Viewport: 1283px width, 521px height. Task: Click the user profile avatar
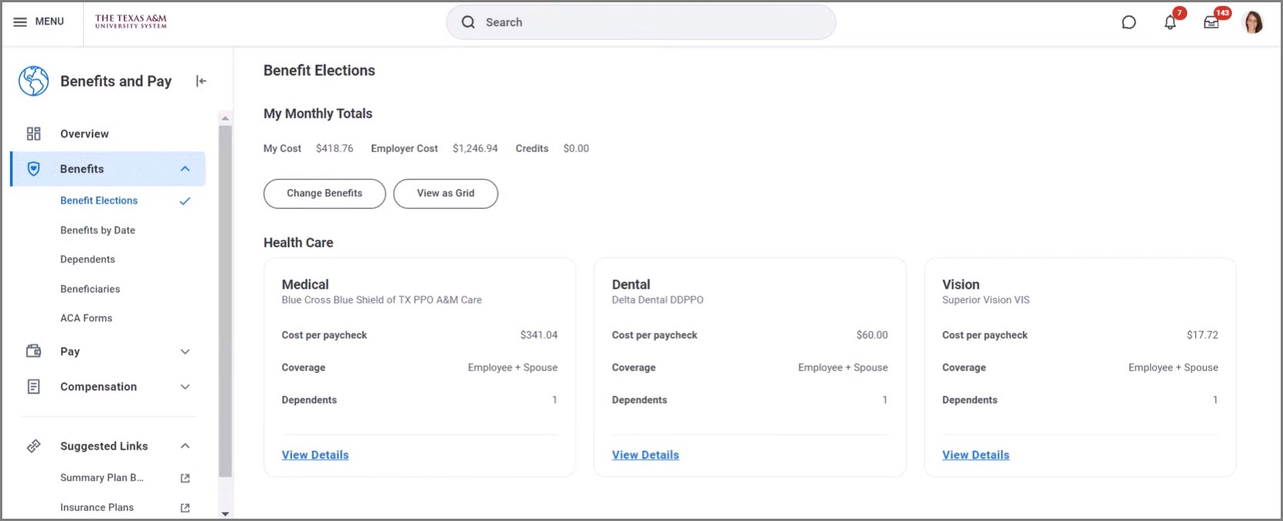tap(1253, 22)
